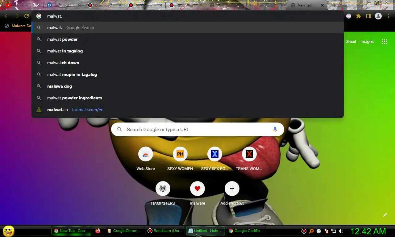Open Bandicam taskbar button
The height and width of the screenshot is (237, 395).
click(165, 231)
